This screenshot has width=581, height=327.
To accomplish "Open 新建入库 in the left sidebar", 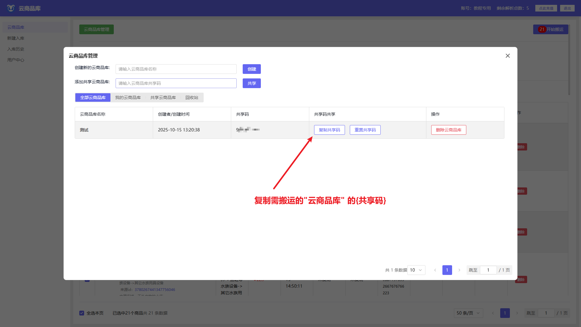I will pos(35,38).
